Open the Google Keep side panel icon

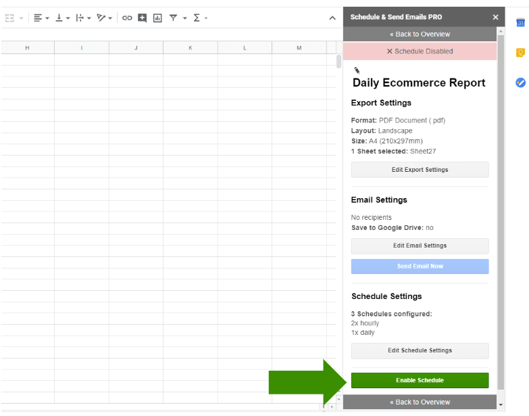pyautogui.click(x=520, y=53)
